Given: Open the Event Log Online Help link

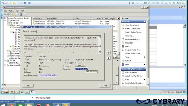Looking at the screenshot, I should pyautogui.click(x=48, y=75).
